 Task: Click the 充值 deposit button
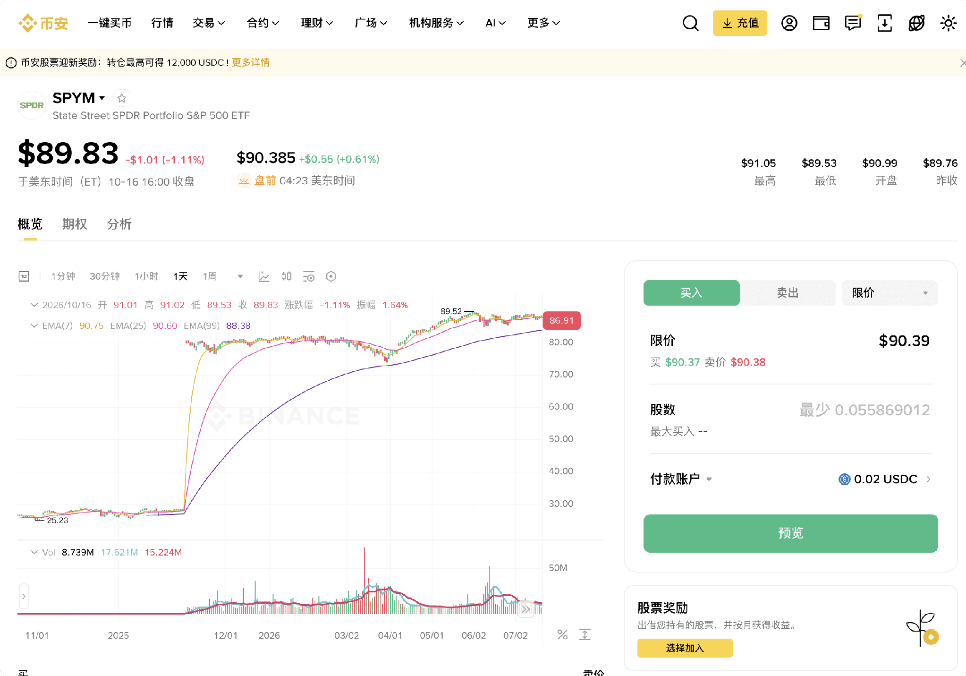click(740, 23)
